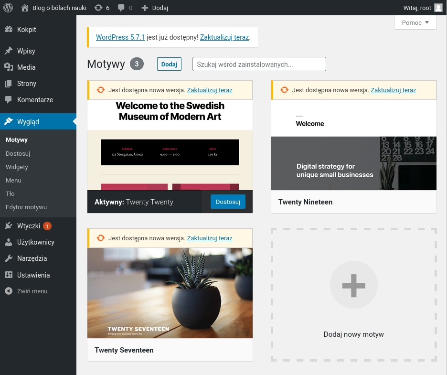
Task: Click the Wpisy pushpin icon
Action: point(9,51)
